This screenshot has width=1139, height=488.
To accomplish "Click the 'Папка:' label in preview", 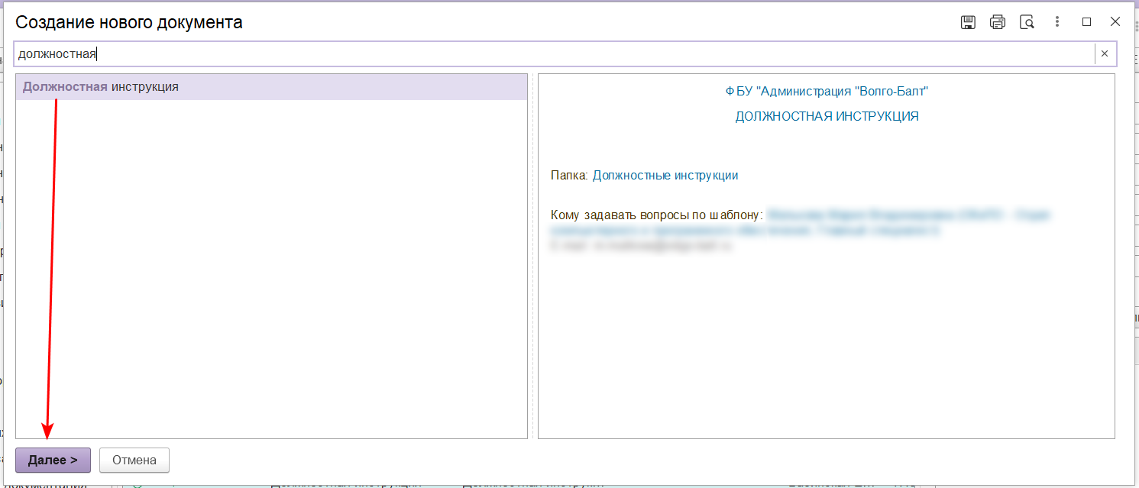I will 569,175.
